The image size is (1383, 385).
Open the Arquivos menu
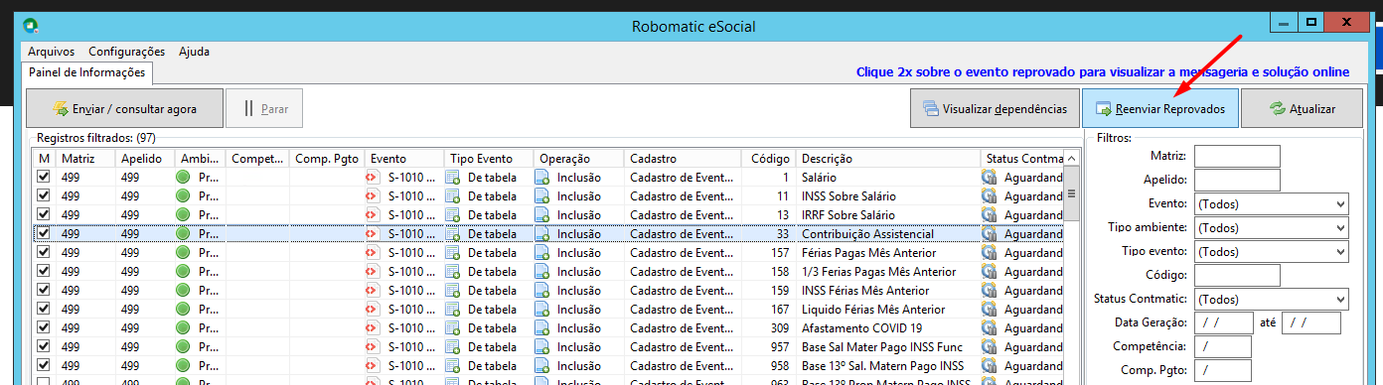pyautogui.click(x=52, y=52)
